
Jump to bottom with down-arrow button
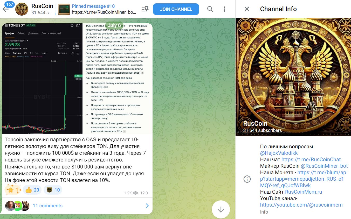(x=221, y=209)
